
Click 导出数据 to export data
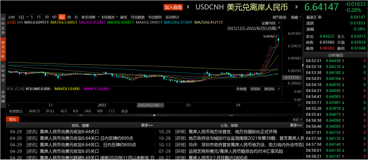click(138, 17)
